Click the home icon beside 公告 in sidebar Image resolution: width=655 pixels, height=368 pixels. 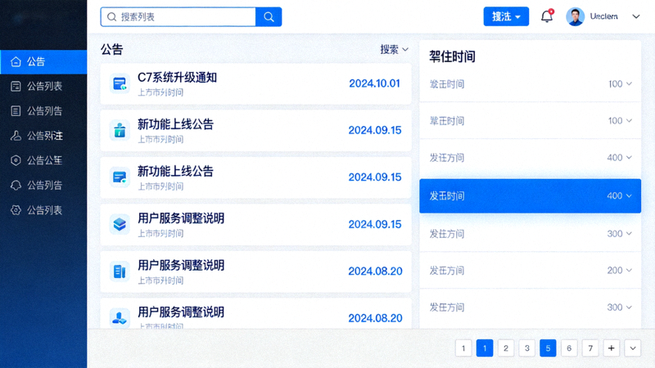pos(16,62)
